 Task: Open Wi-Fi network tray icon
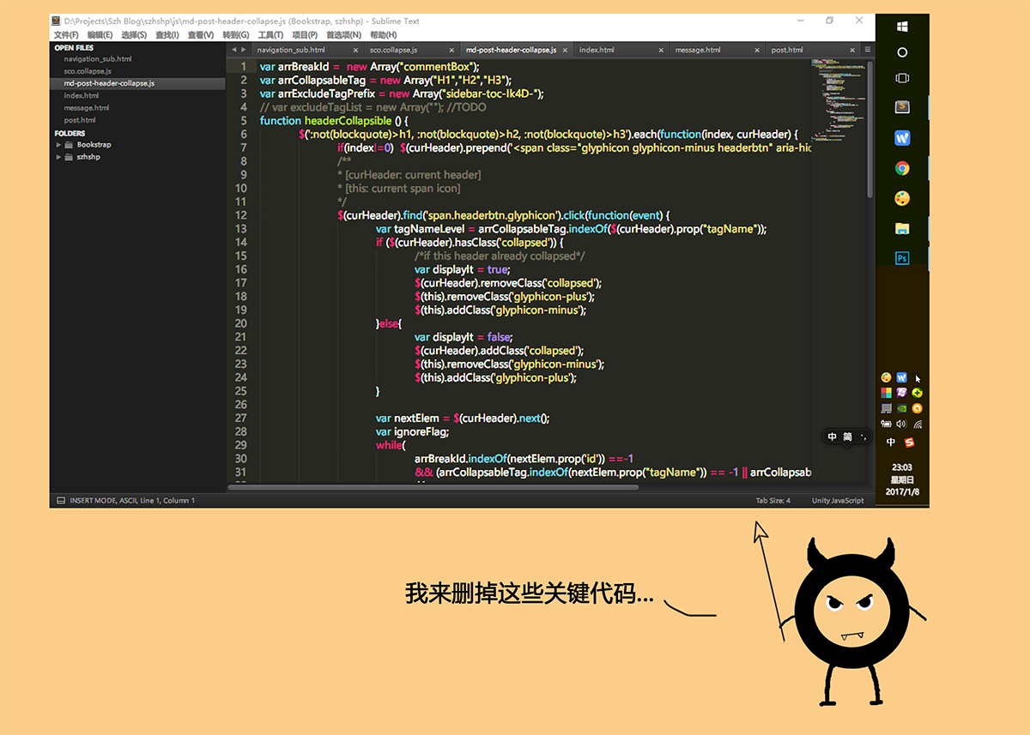(918, 425)
